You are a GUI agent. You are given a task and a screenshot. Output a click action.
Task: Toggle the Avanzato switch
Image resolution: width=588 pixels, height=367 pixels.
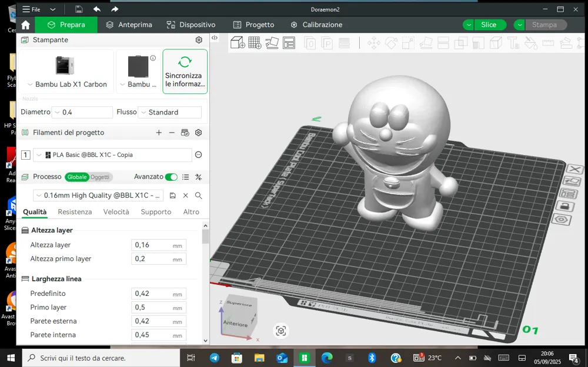[x=171, y=177]
